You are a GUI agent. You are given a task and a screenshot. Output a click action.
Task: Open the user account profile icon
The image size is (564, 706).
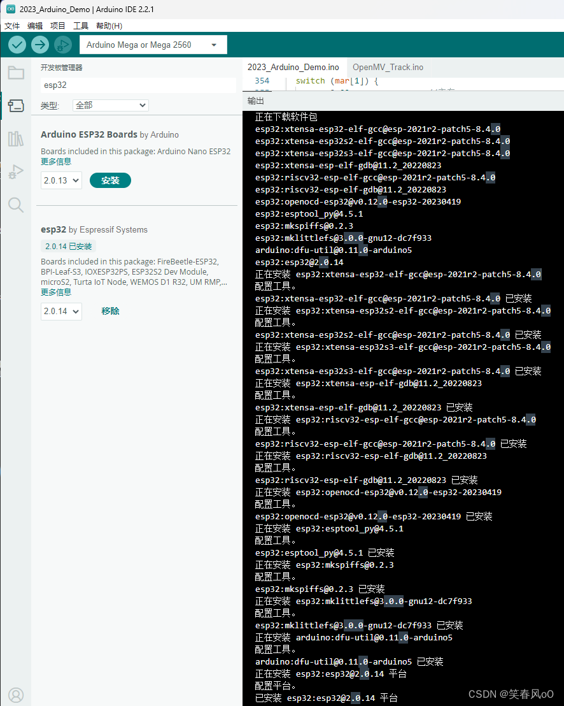pos(16,695)
